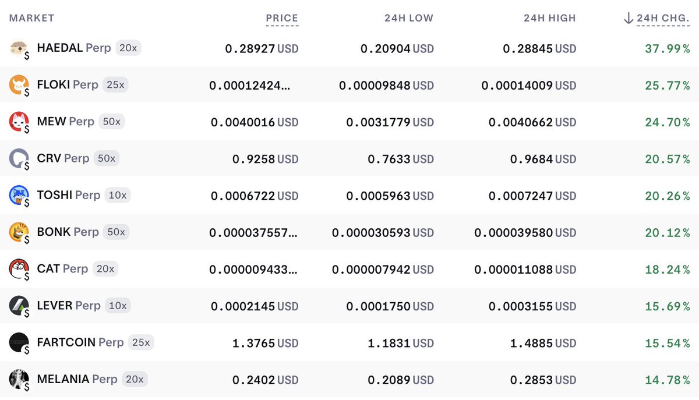Click the BONK 20.12% change value

(x=668, y=233)
